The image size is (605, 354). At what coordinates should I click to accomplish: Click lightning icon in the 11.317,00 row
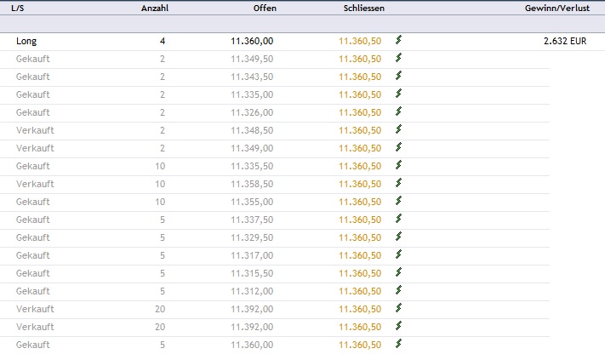click(x=398, y=254)
